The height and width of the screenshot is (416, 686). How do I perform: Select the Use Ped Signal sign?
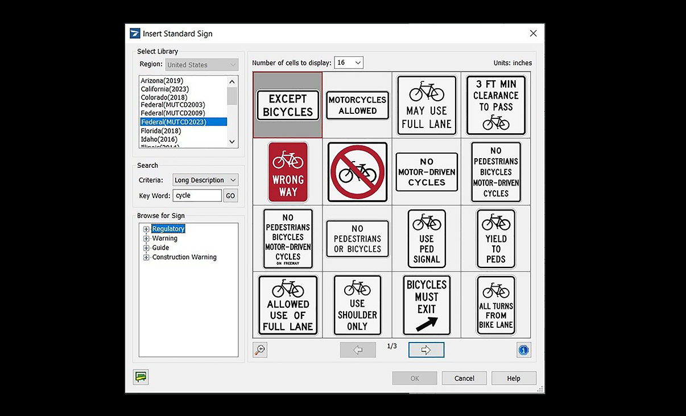(x=427, y=239)
